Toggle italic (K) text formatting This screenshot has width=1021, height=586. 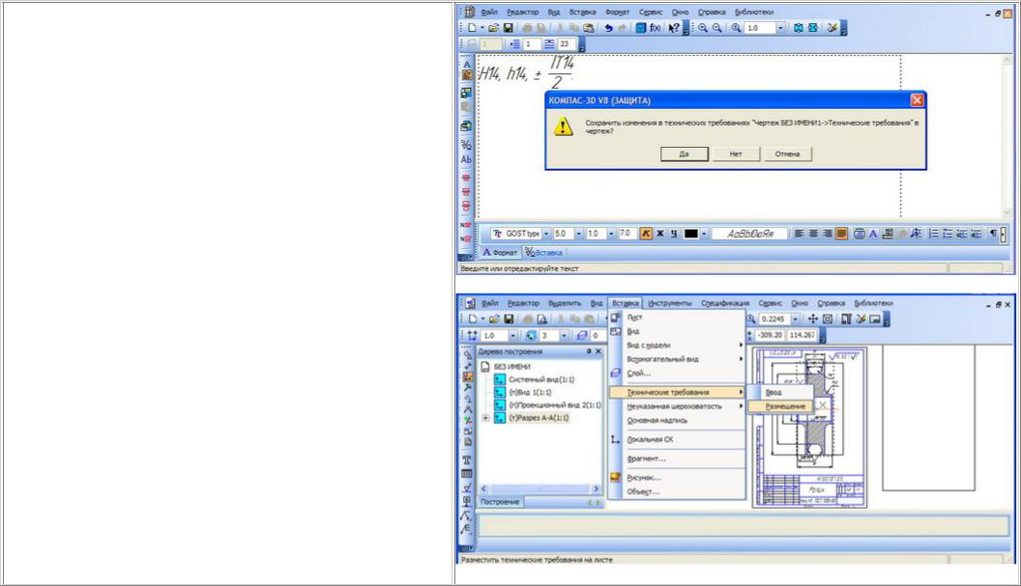[x=646, y=234]
